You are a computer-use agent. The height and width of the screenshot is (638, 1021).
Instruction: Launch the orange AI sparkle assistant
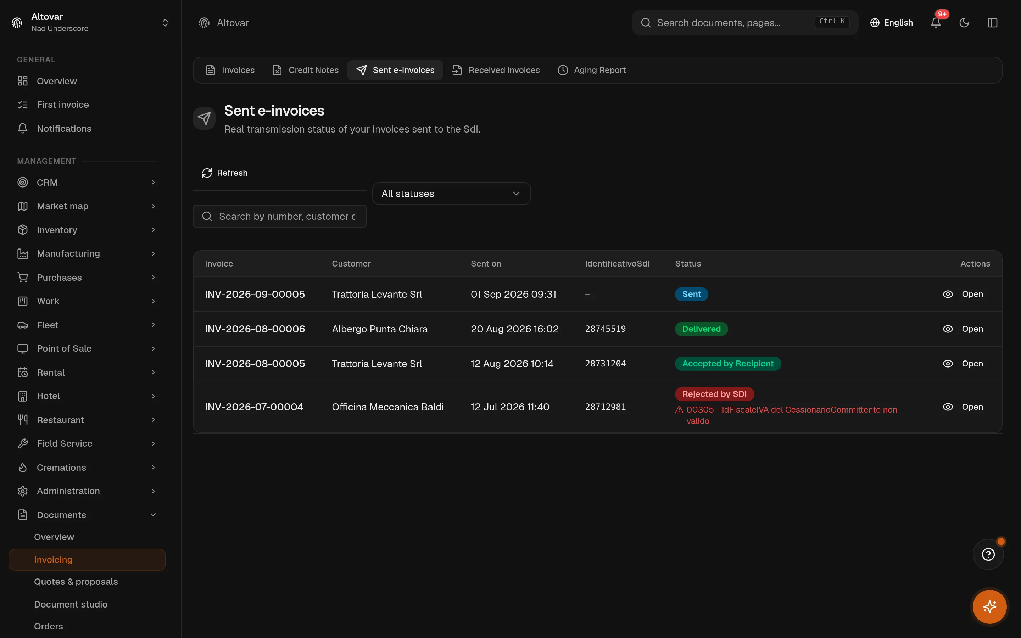tap(989, 606)
